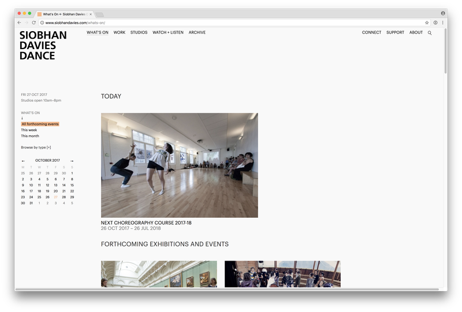Open the STUDIOS menu item
This screenshot has width=462, height=312.
point(139,32)
